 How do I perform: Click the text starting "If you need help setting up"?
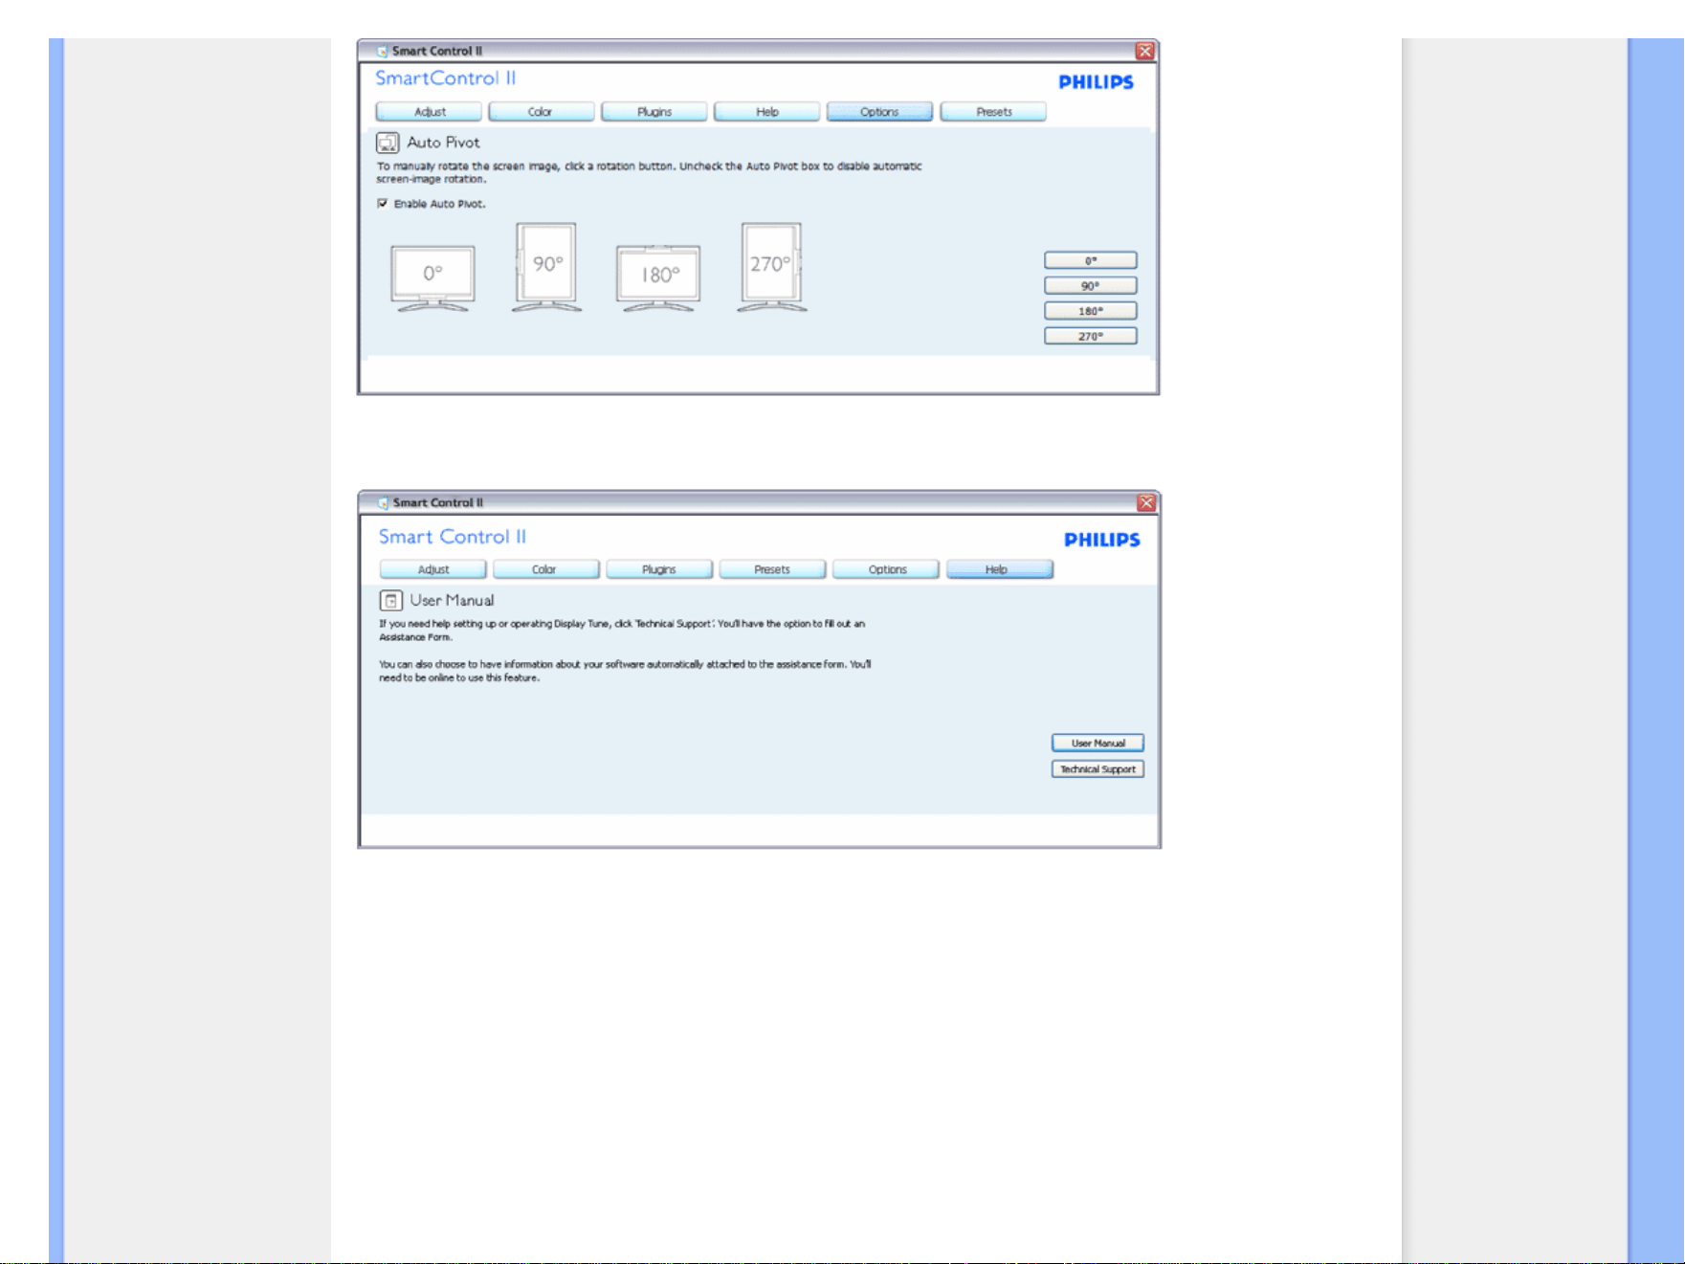click(622, 631)
